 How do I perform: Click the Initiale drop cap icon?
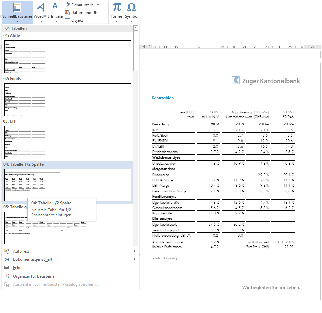pos(57,8)
